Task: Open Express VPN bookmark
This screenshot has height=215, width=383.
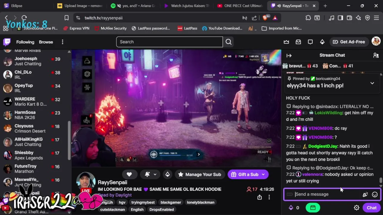Action: point(76,28)
